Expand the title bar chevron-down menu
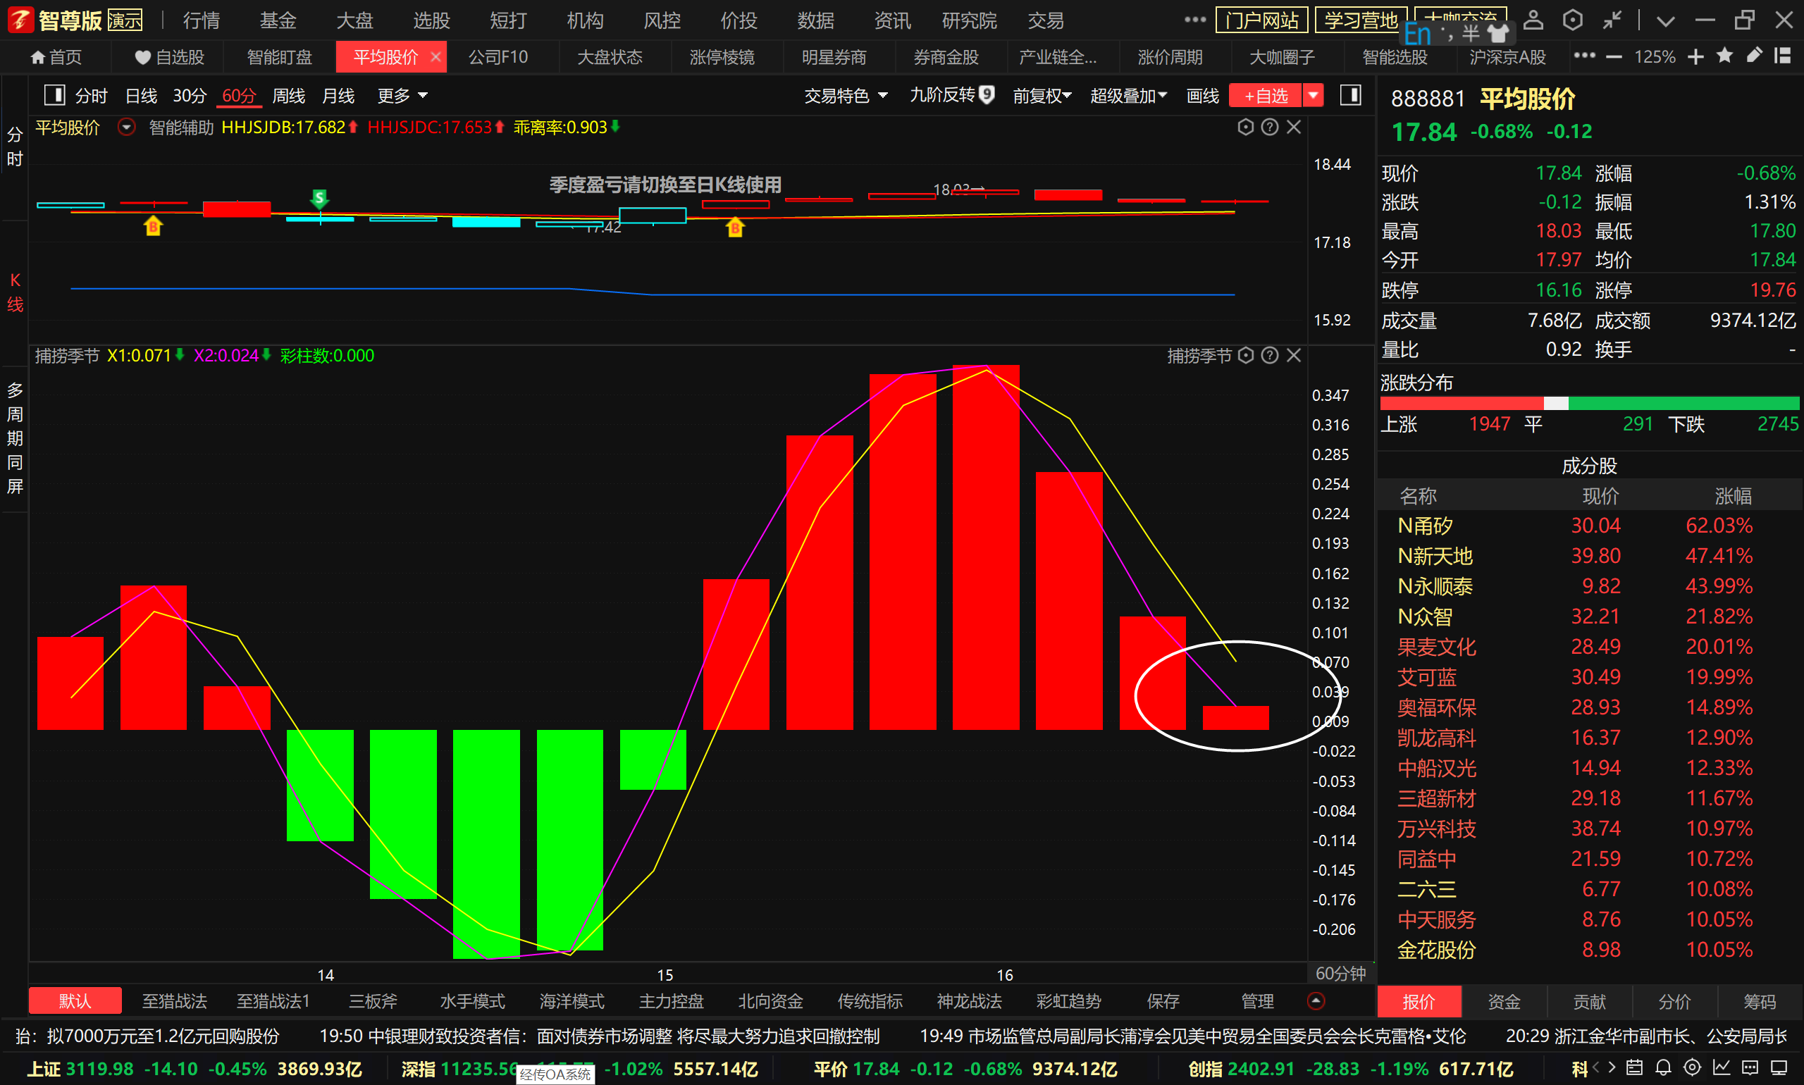 click(x=1666, y=20)
